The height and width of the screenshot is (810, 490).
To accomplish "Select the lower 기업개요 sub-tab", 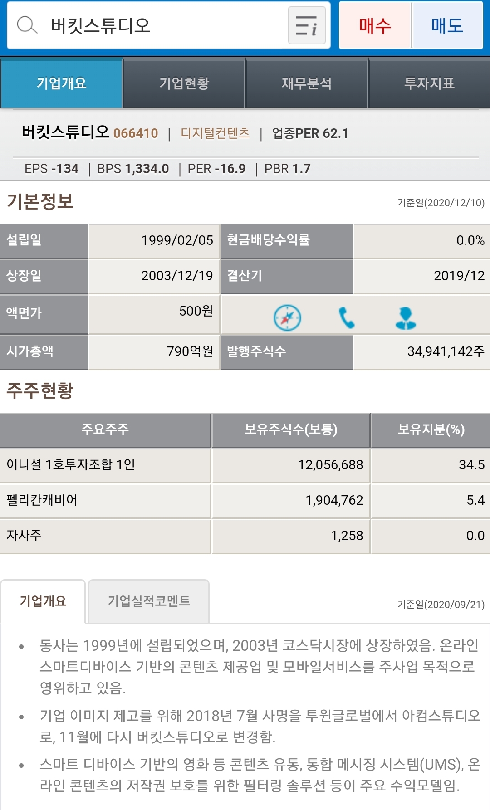I will 43,601.
